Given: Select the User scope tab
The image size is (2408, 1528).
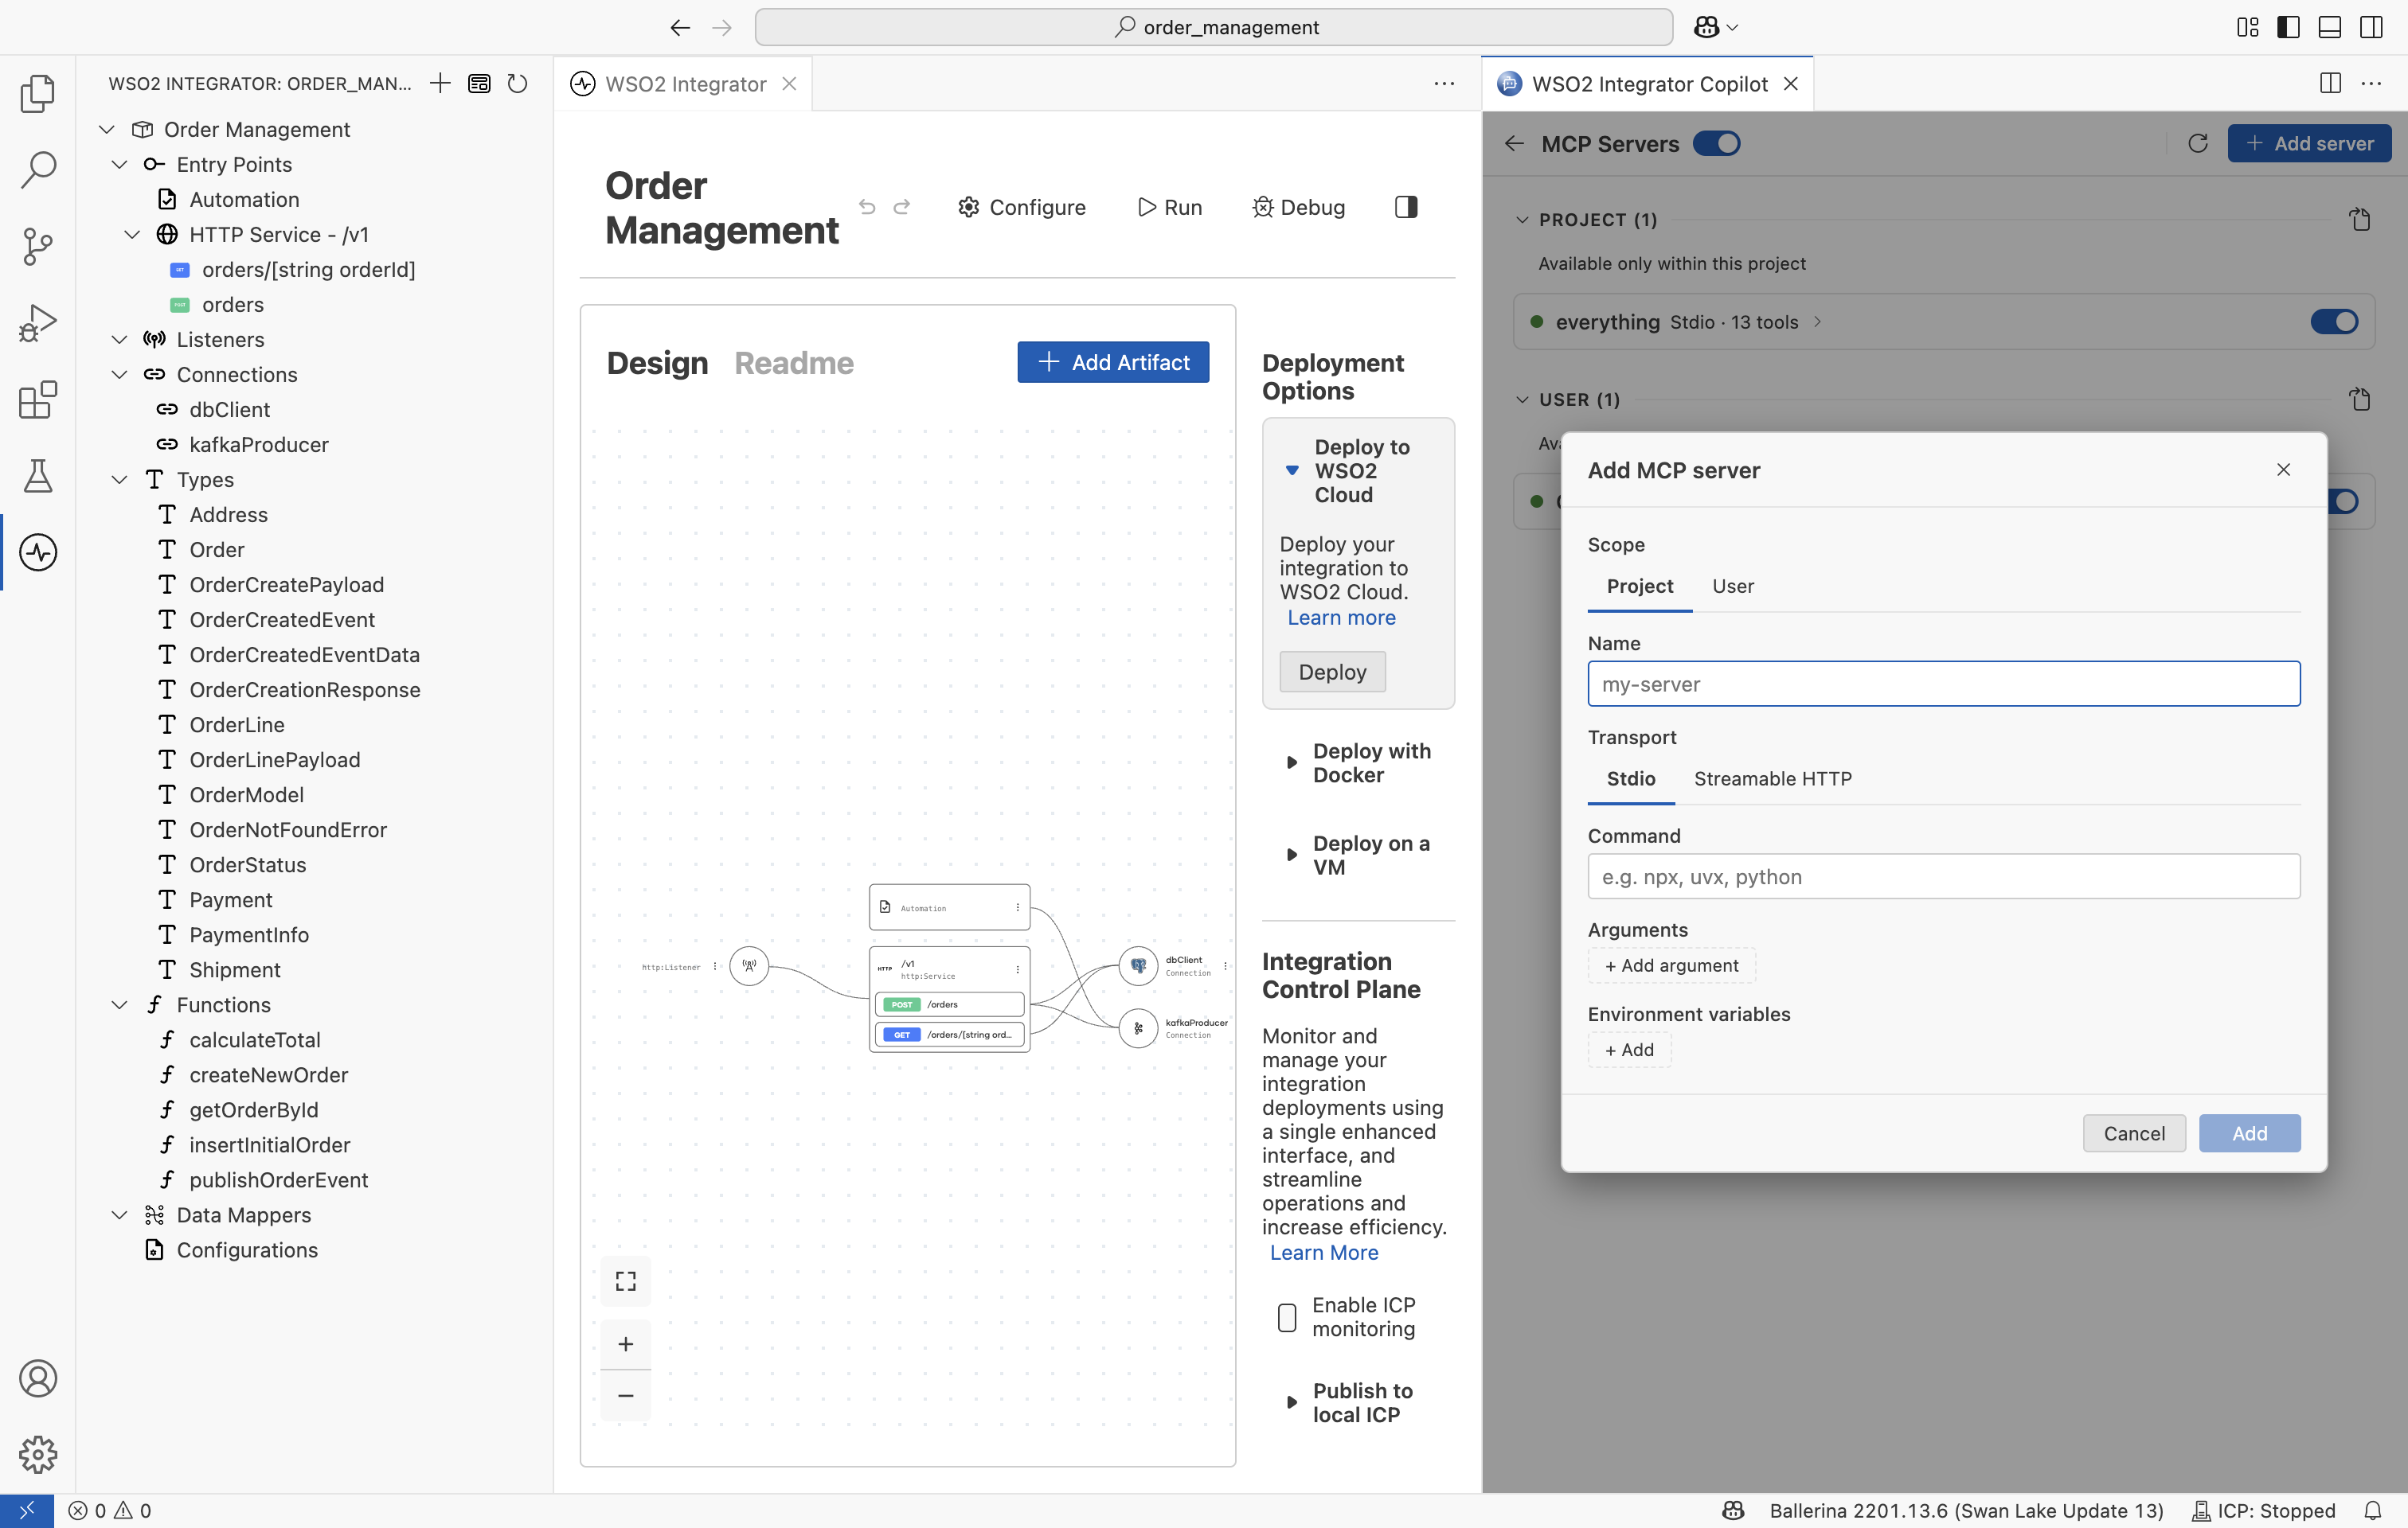Looking at the screenshot, I should tap(1733, 586).
